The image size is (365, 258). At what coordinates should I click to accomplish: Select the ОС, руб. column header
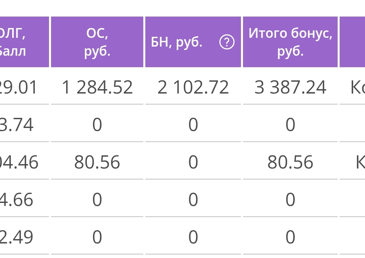click(97, 42)
